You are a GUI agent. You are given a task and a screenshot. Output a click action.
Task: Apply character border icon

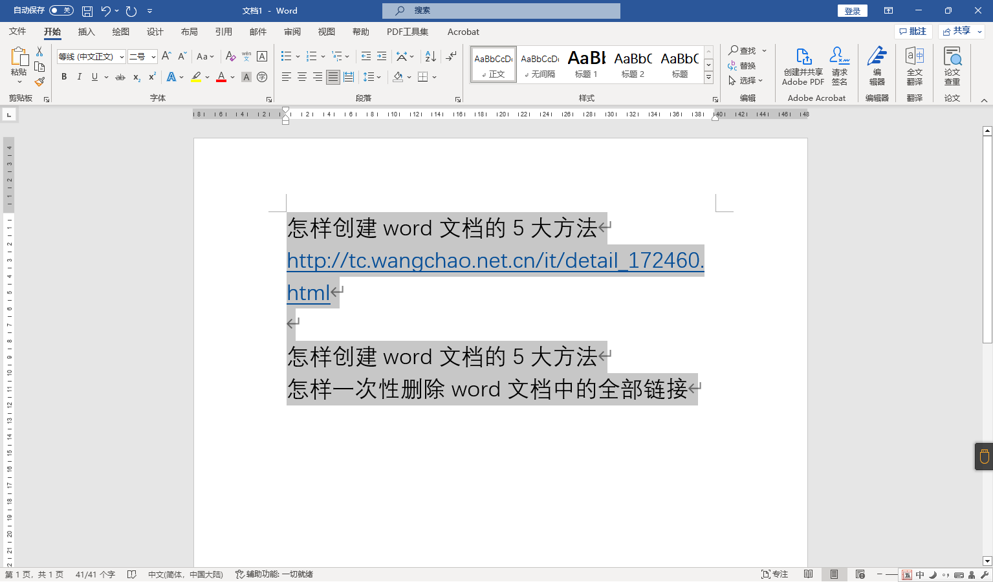click(262, 56)
